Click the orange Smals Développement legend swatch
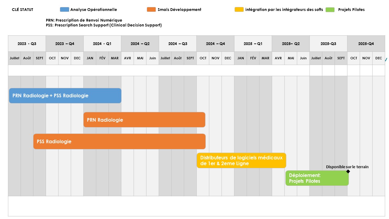Image resolution: width=389 pixels, height=219 pixels. (x=151, y=9)
